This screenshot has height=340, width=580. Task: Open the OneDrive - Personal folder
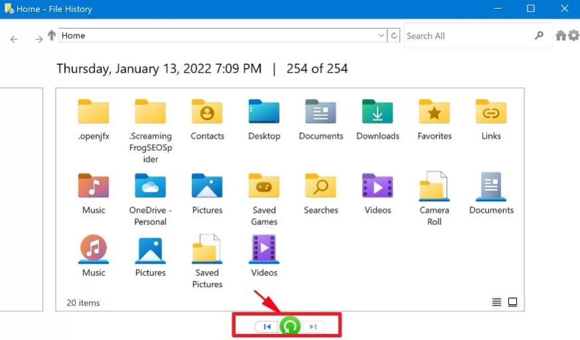coord(150,200)
